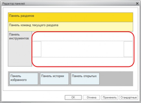Select Панель команд текущего раздела block
141x103 pixels.
tap(71, 26)
